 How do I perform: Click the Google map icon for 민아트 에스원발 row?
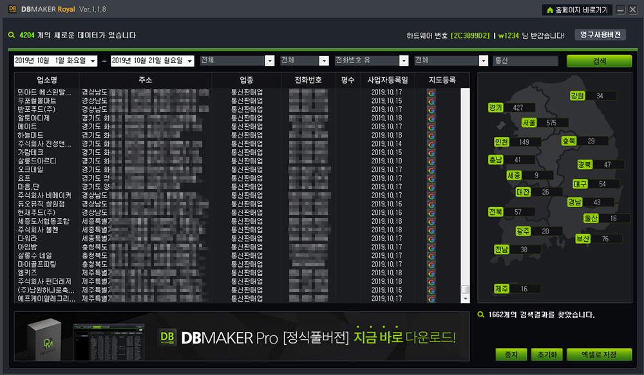(x=431, y=93)
